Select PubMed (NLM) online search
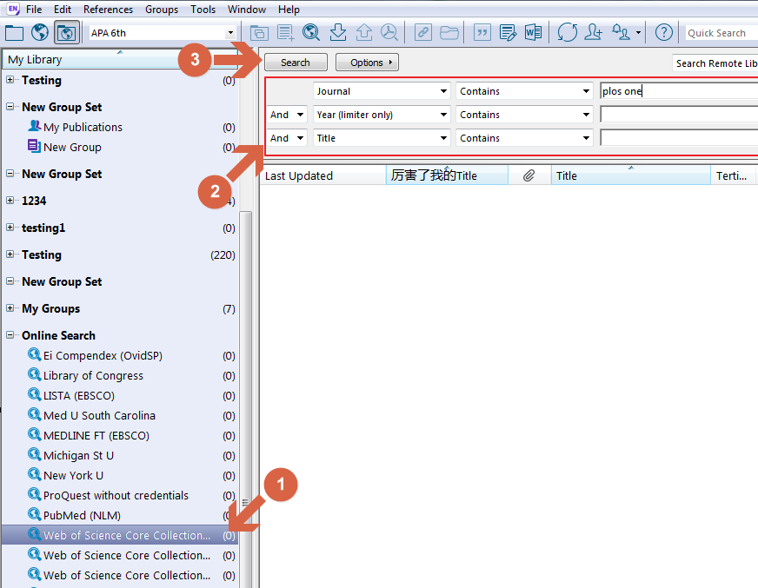 82,516
